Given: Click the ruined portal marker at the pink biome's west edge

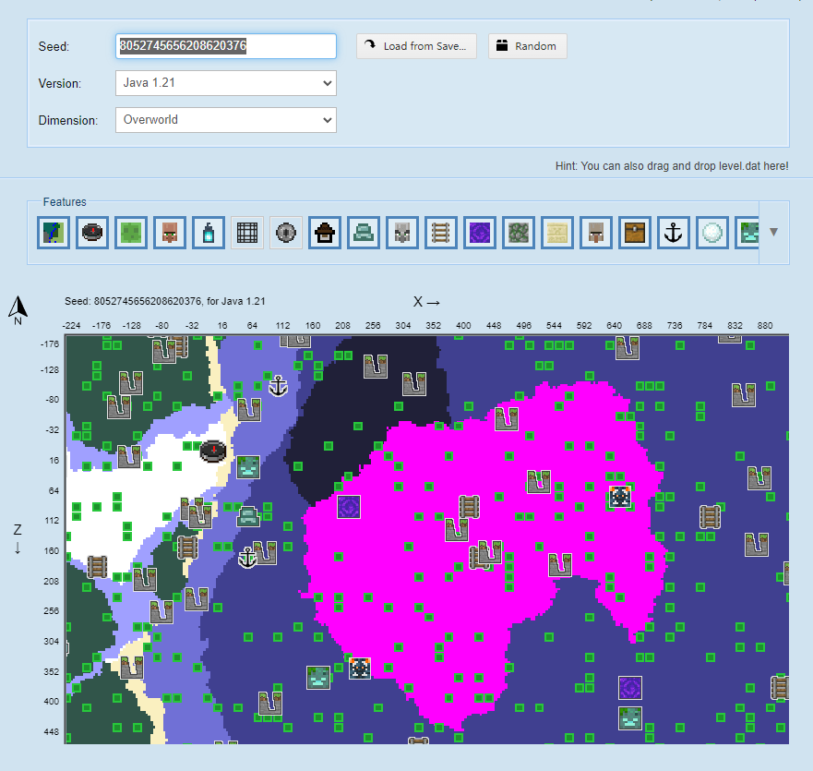Looking at the screenshot, I should pyautogui.click(x=349, y=507).
